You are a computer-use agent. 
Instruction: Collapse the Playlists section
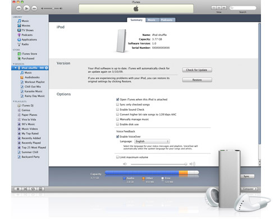click(13, 102)
